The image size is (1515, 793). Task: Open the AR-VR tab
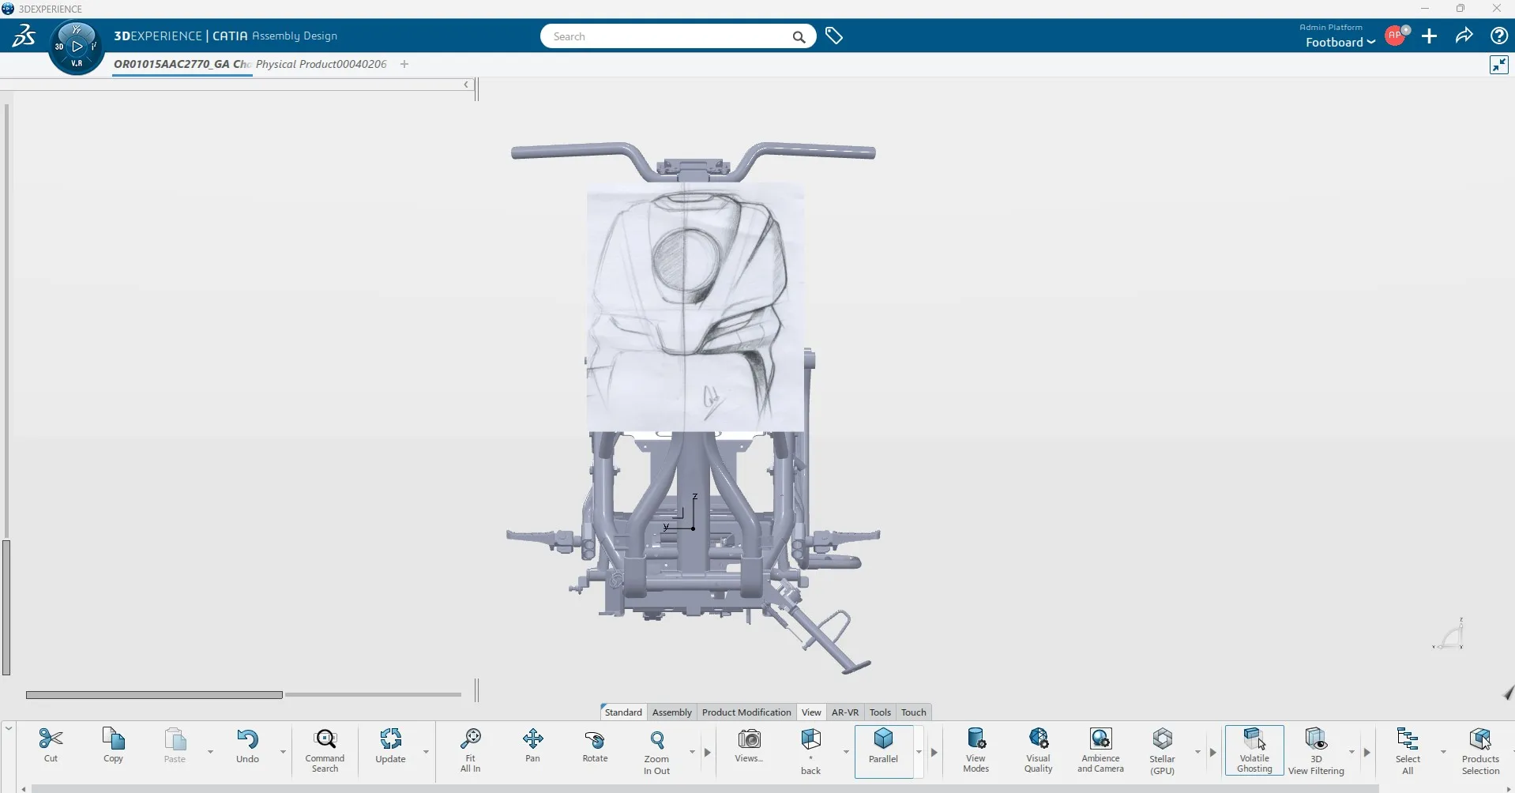pyautogui.click(x=844, y=712)
